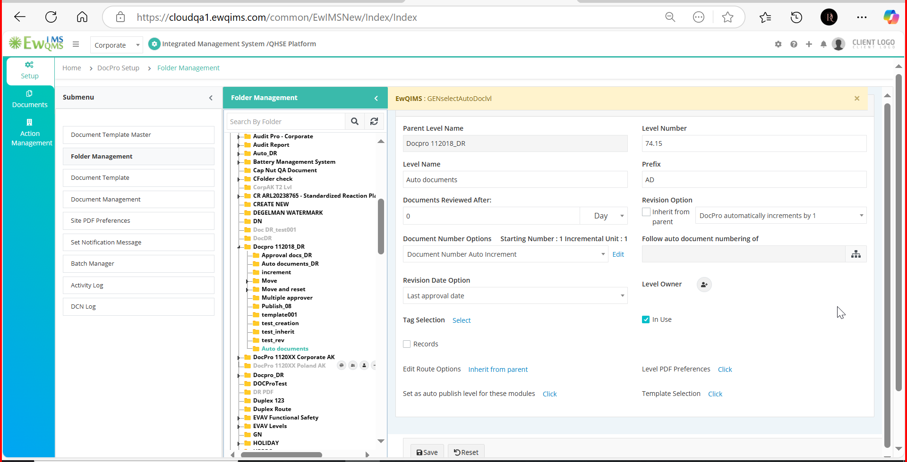Open Document Template Master submenu item
This screenshot has width=907, height=462.
tap(138, 135)
